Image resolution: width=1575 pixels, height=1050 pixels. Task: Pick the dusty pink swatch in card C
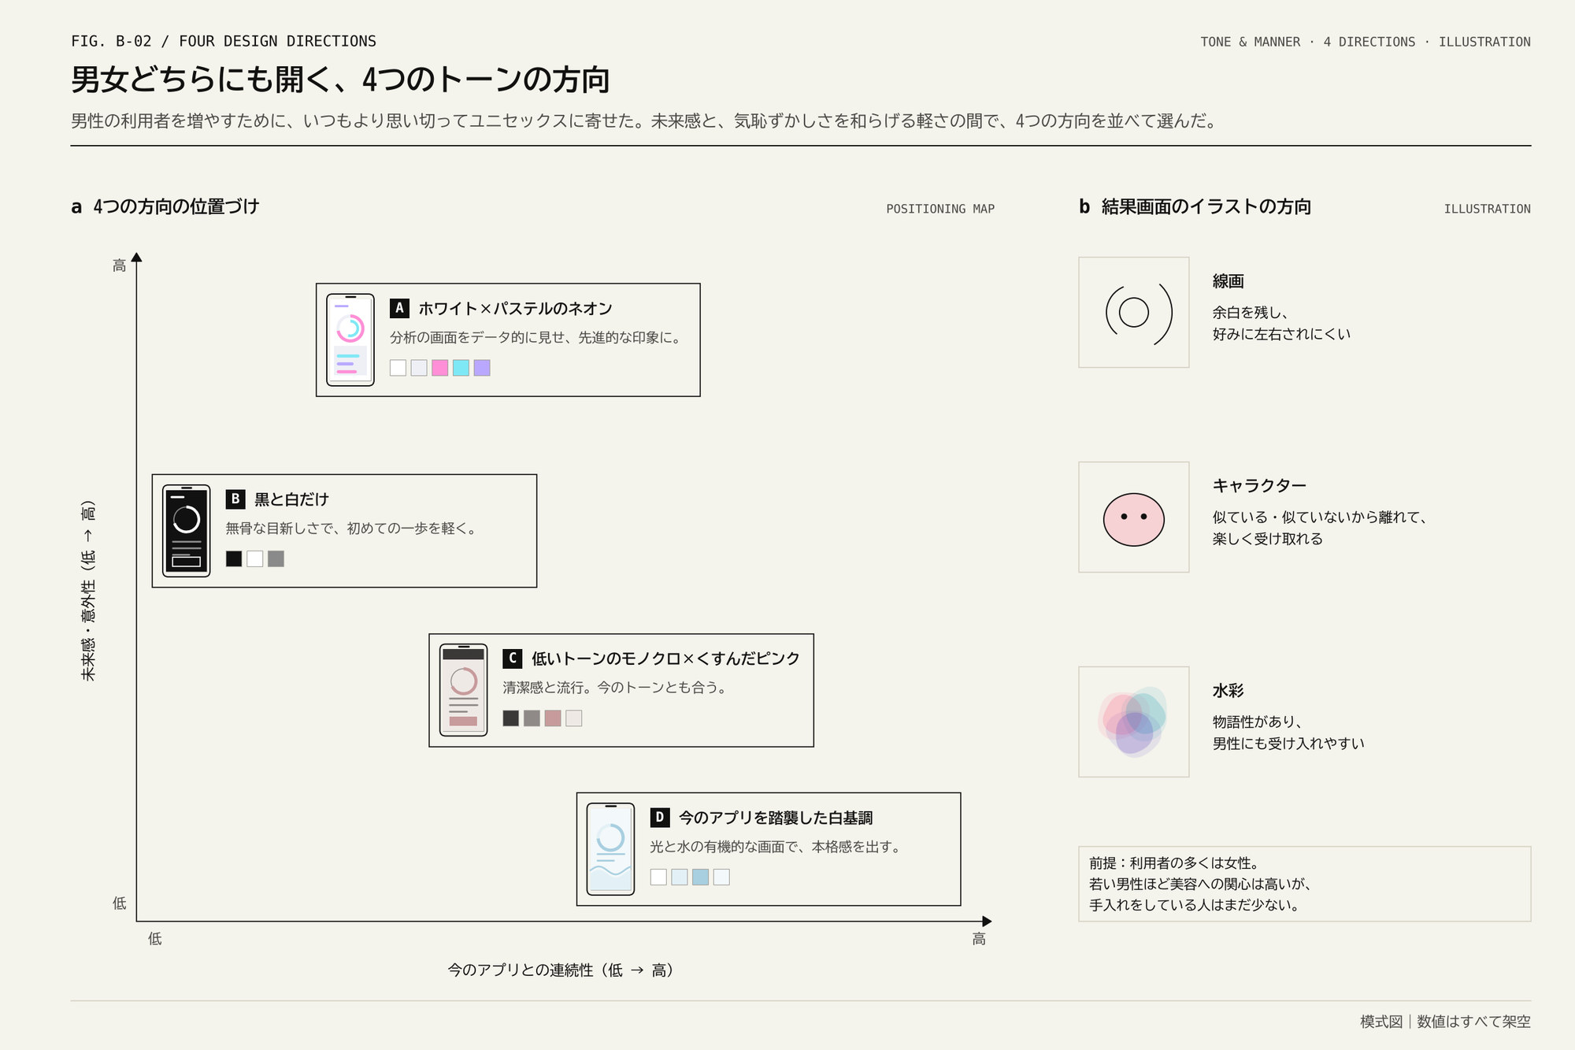click(x=553, y=718)
